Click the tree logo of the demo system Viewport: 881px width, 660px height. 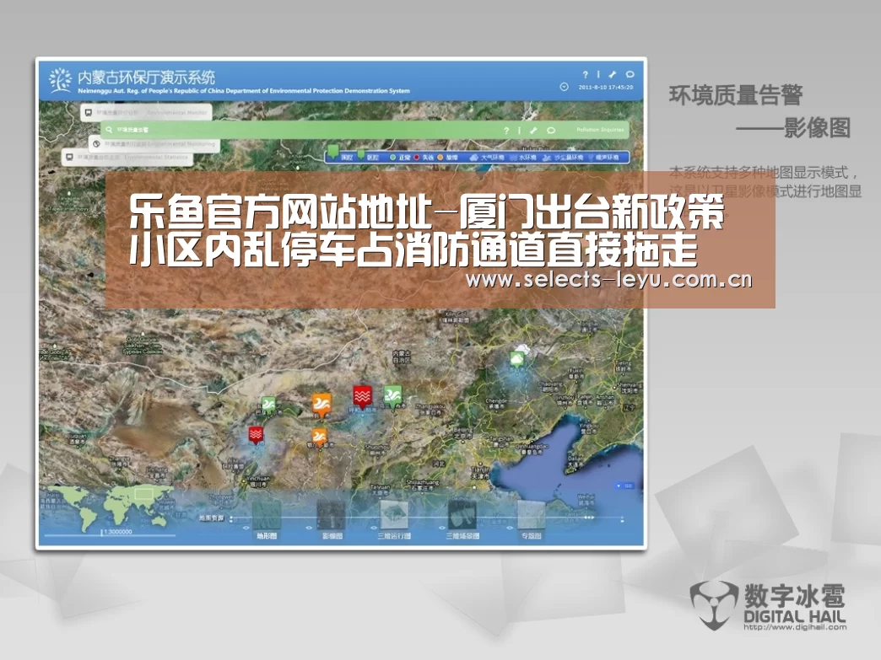pyautogui.click(x=60, y=80)
